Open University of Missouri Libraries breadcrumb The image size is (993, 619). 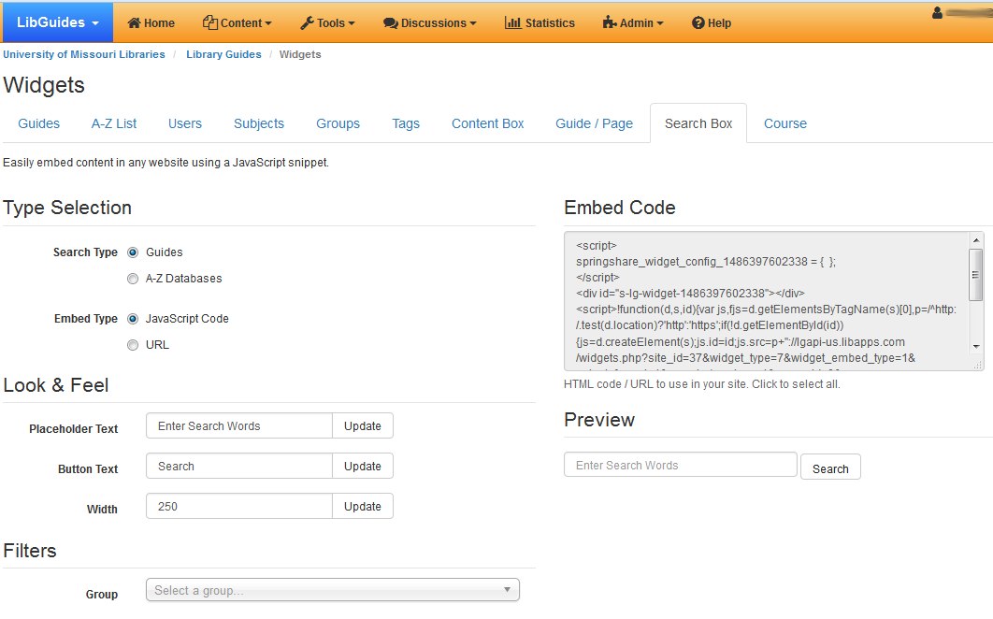pyautogui.click(x=83, y=54)
